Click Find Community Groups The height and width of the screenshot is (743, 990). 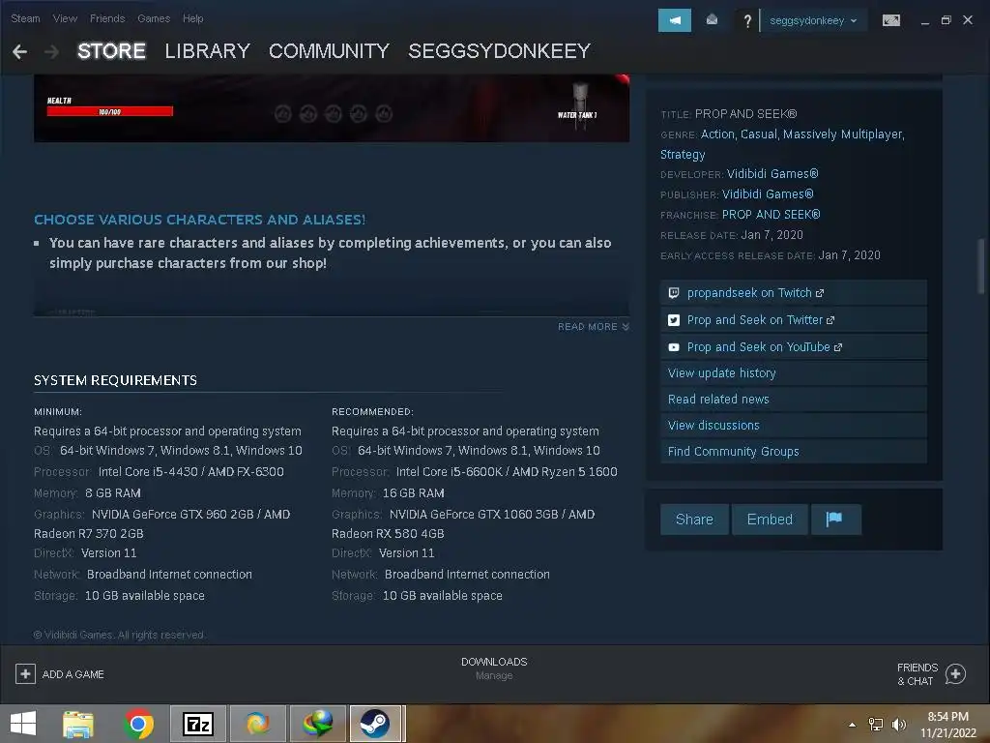click(x=793, y=451)
